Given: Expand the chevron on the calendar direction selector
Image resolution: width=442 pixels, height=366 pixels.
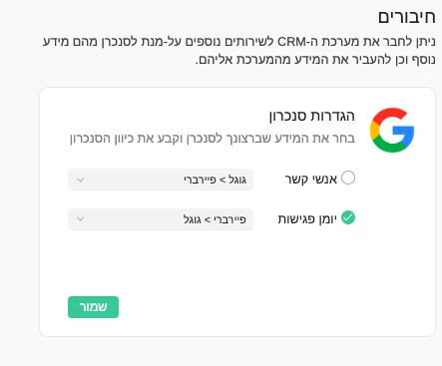Looking at the screenshot, I should [80, 218].
